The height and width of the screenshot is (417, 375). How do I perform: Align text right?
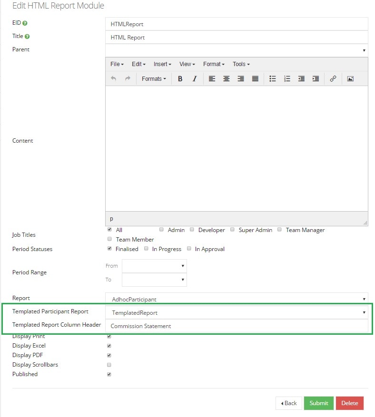(x=241, y=79)
